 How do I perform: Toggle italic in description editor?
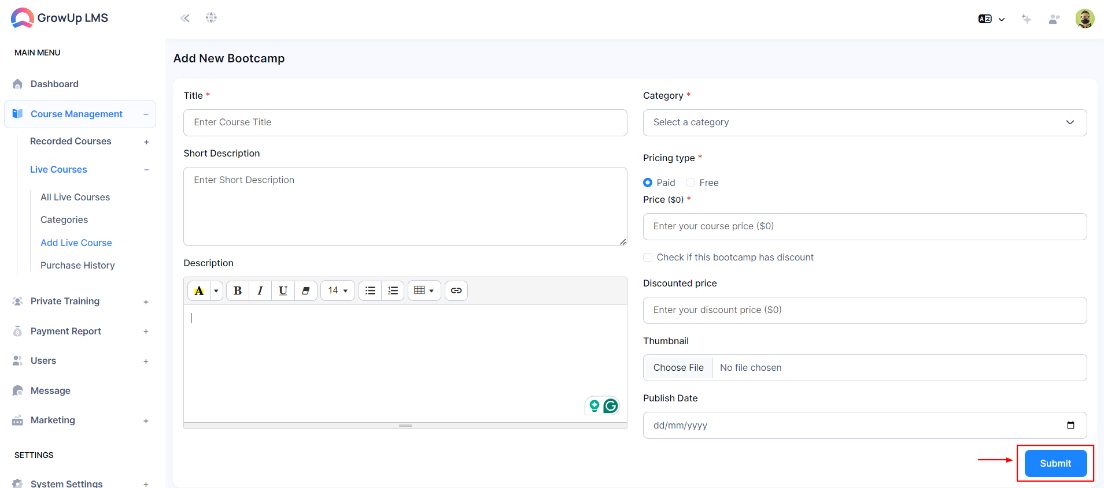[x=260, y=290]
